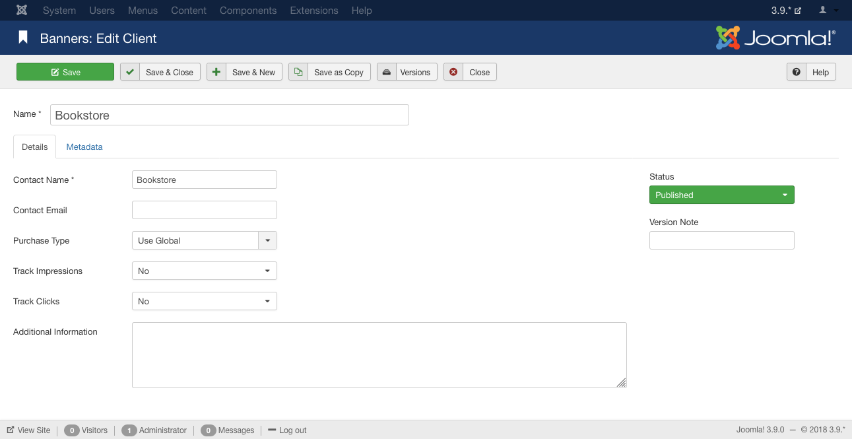The width and height of the screenshot is (852, 439).
Task: Change the Published status dropdown
Action: (x=721, y=195)
